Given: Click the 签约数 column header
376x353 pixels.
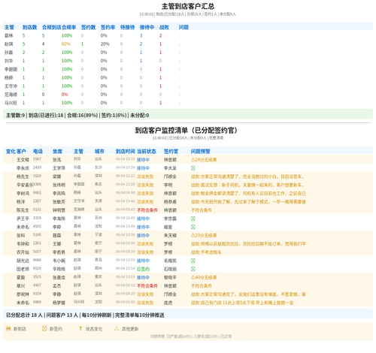Looking at the screenshot, I should [88, 27].
